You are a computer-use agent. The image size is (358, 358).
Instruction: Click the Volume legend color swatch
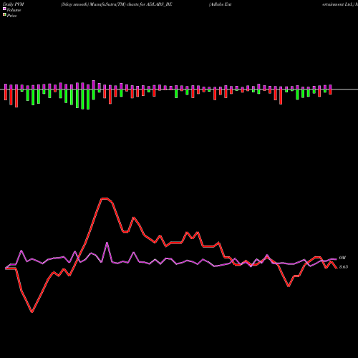click(4, 9)
